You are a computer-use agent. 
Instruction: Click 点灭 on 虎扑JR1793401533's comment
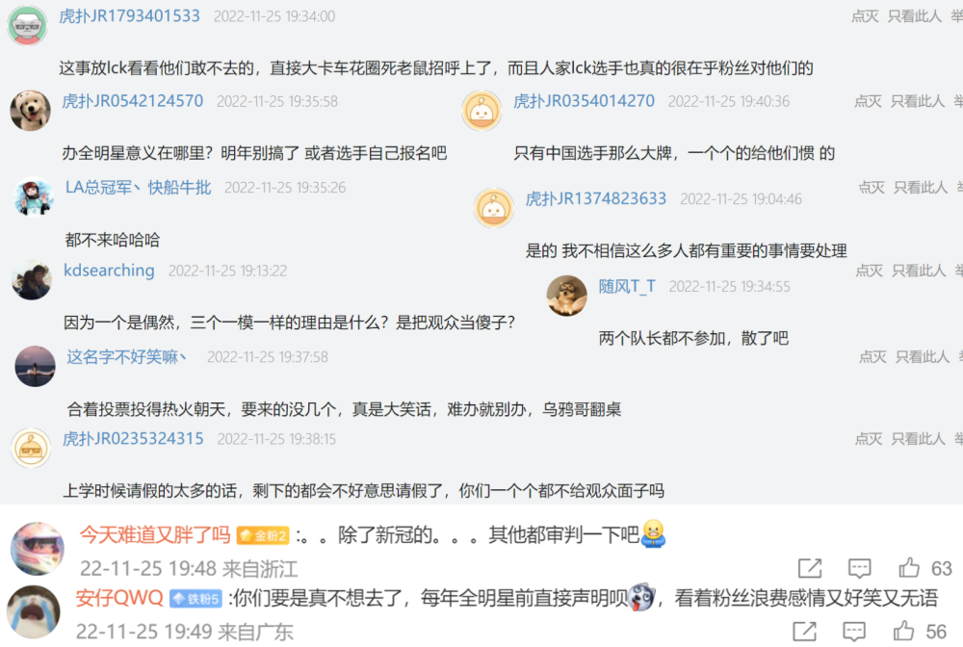point(865,16)
